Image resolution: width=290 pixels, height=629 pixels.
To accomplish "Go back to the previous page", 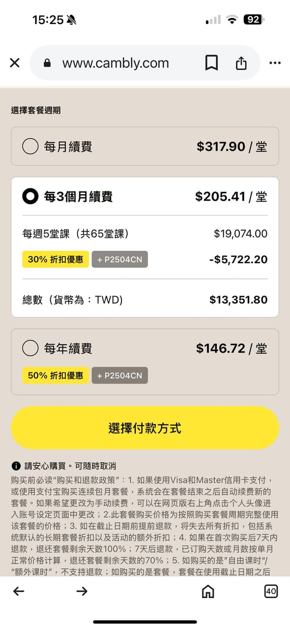I will [x=19, y=592].
